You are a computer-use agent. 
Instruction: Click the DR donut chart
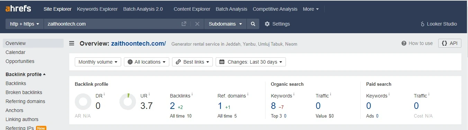(x=83, y=102)
